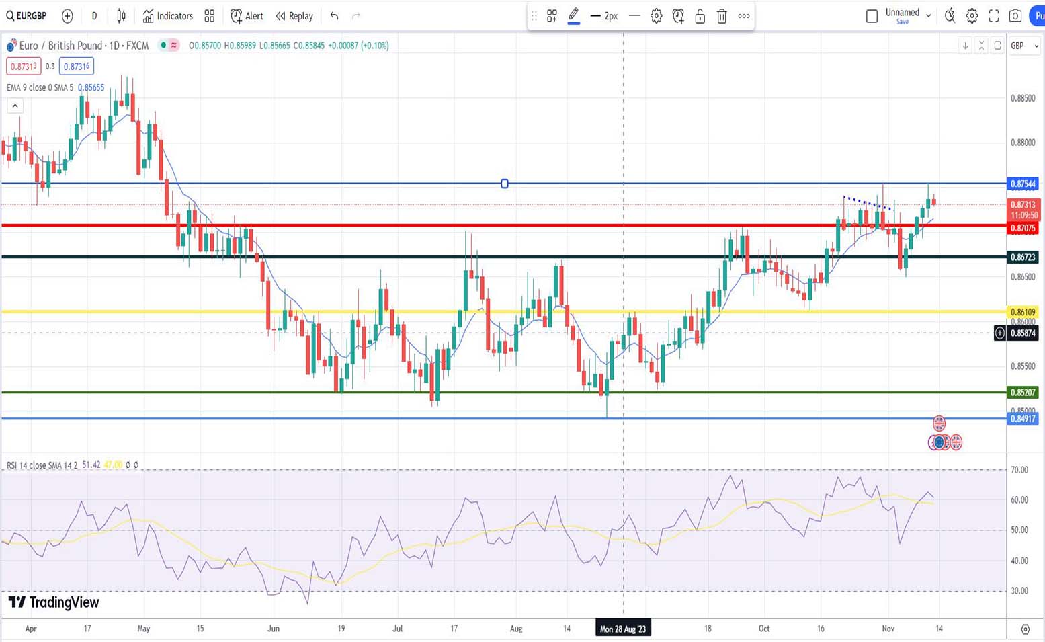Start Bar Replay mode
The width and height of the screenshot is (1045, 642).
(294, 16)
